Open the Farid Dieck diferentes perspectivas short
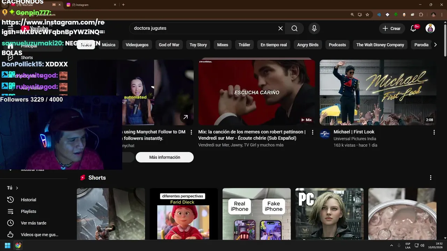 pos(184,214)
